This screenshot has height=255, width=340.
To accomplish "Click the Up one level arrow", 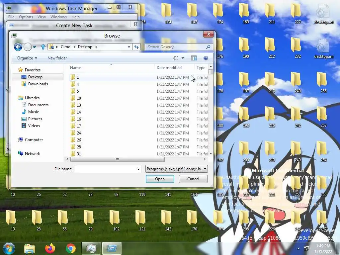I will [43, 46].
